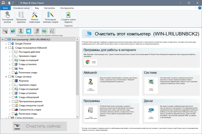Select the Совокупность следов tree row

point(30,110)
